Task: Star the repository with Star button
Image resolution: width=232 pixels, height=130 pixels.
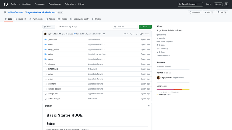Action: 222,12
